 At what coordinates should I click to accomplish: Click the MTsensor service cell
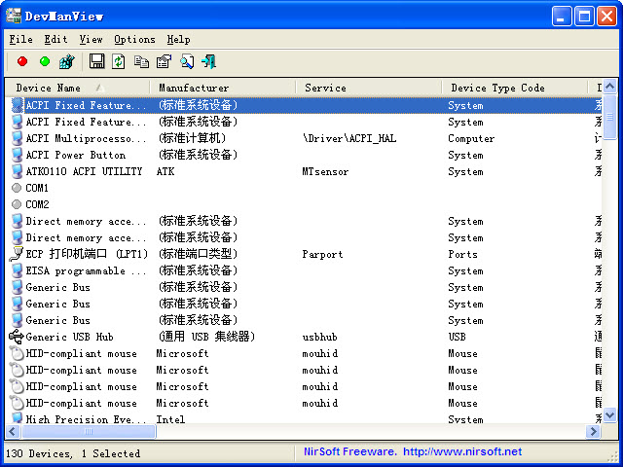[x=325, y=171]
